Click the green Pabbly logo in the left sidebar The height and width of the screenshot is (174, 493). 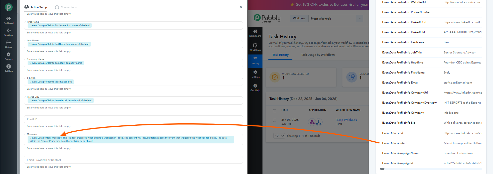pos(9,7)
